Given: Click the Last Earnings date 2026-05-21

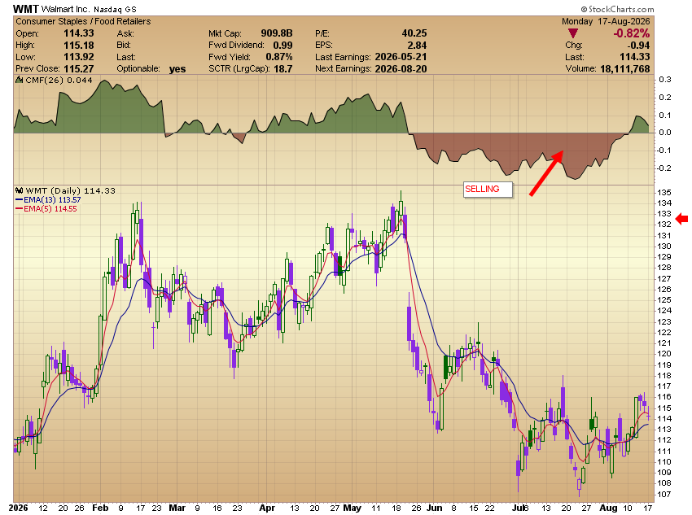Looking at the screenshot, I should [401, 57].
